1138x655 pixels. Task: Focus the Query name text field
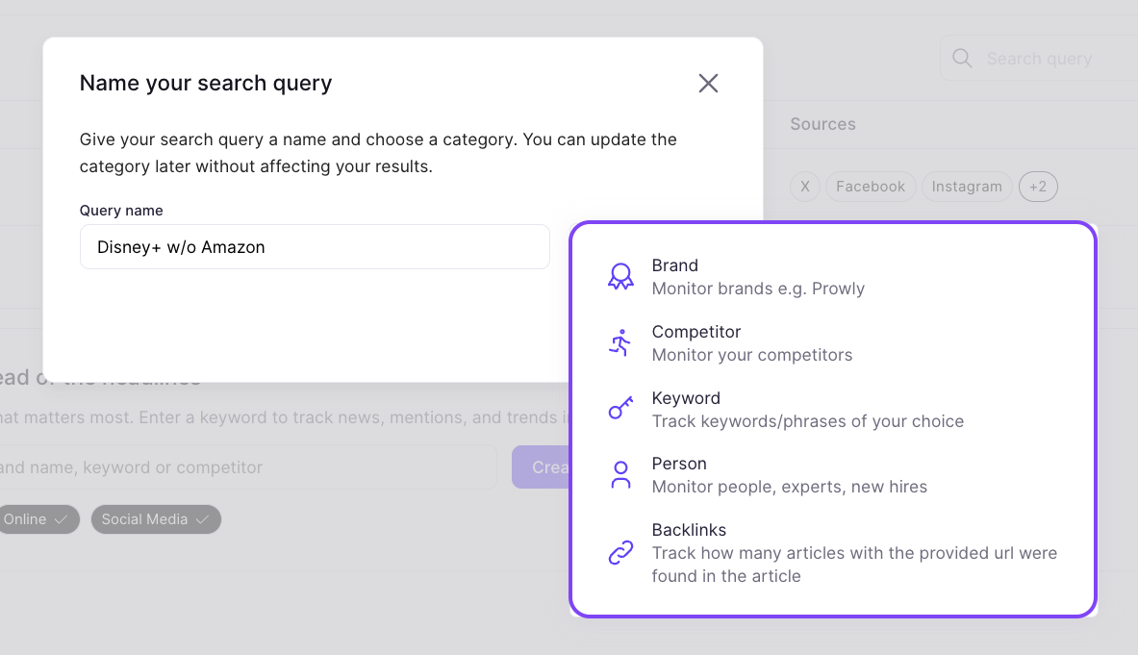(315, 247)
